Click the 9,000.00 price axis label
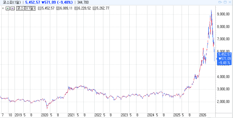 coord(224,14)
